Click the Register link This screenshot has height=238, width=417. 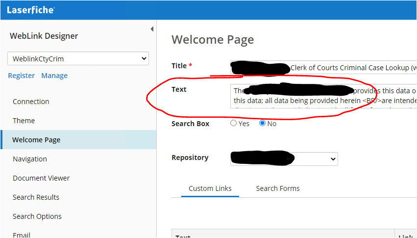pyautogui.click(x=21, y=76)
